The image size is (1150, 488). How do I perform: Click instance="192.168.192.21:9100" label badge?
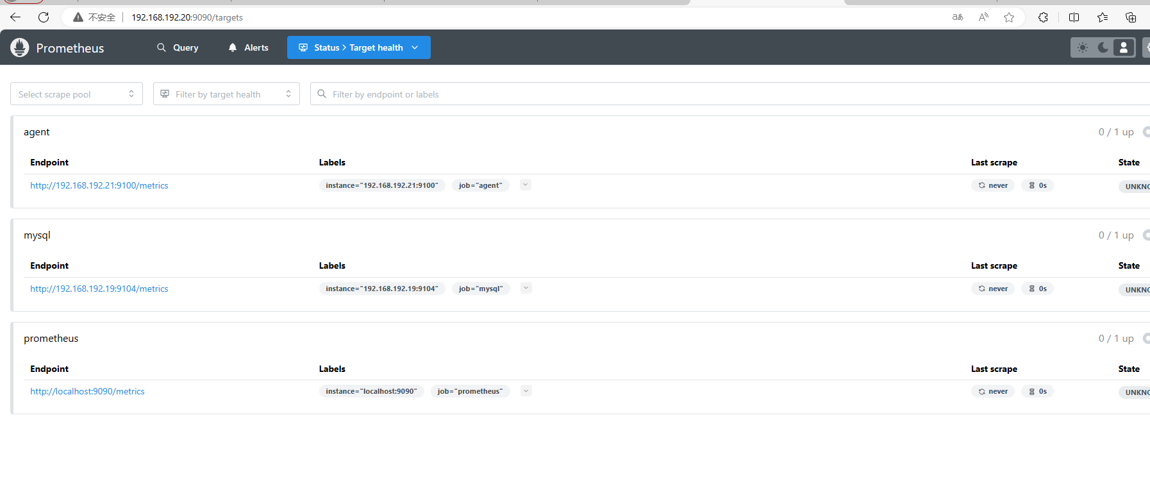(x=382, y=185)
